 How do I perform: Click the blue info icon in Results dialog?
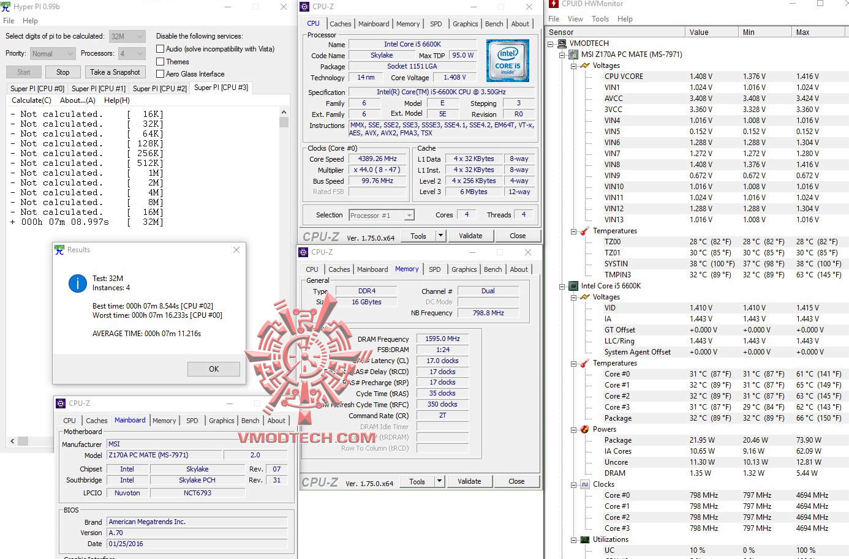tap(77, 283)
